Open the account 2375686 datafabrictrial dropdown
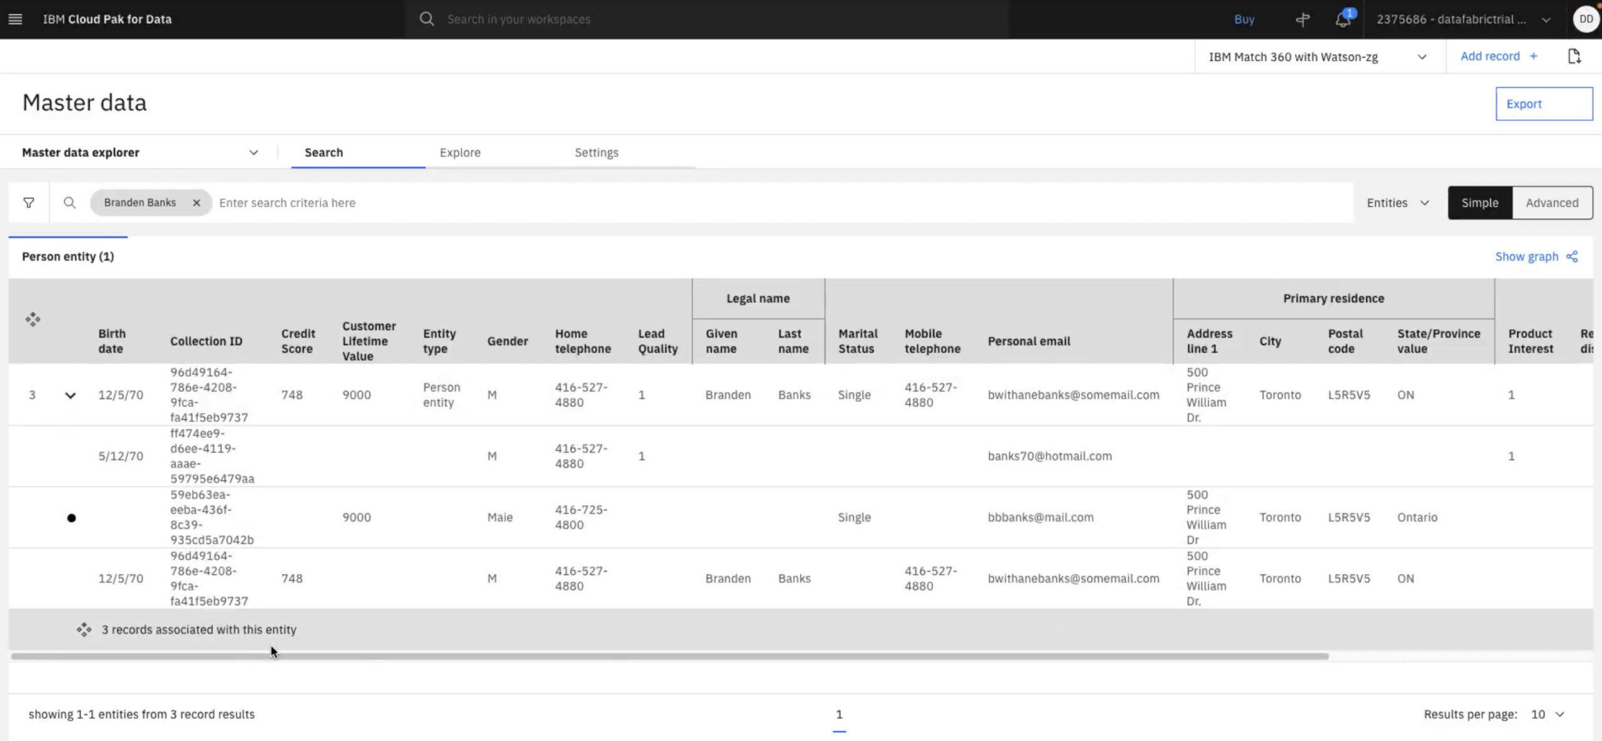 (x=1464, y=19)
